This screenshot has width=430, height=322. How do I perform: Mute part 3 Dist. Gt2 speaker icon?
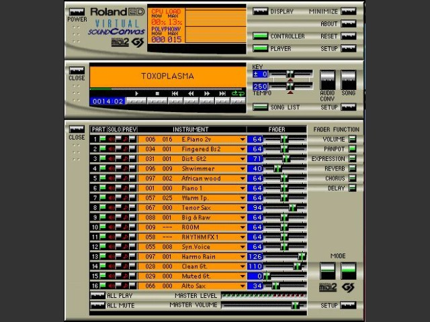pyautogui.click(x=112, y=158)
